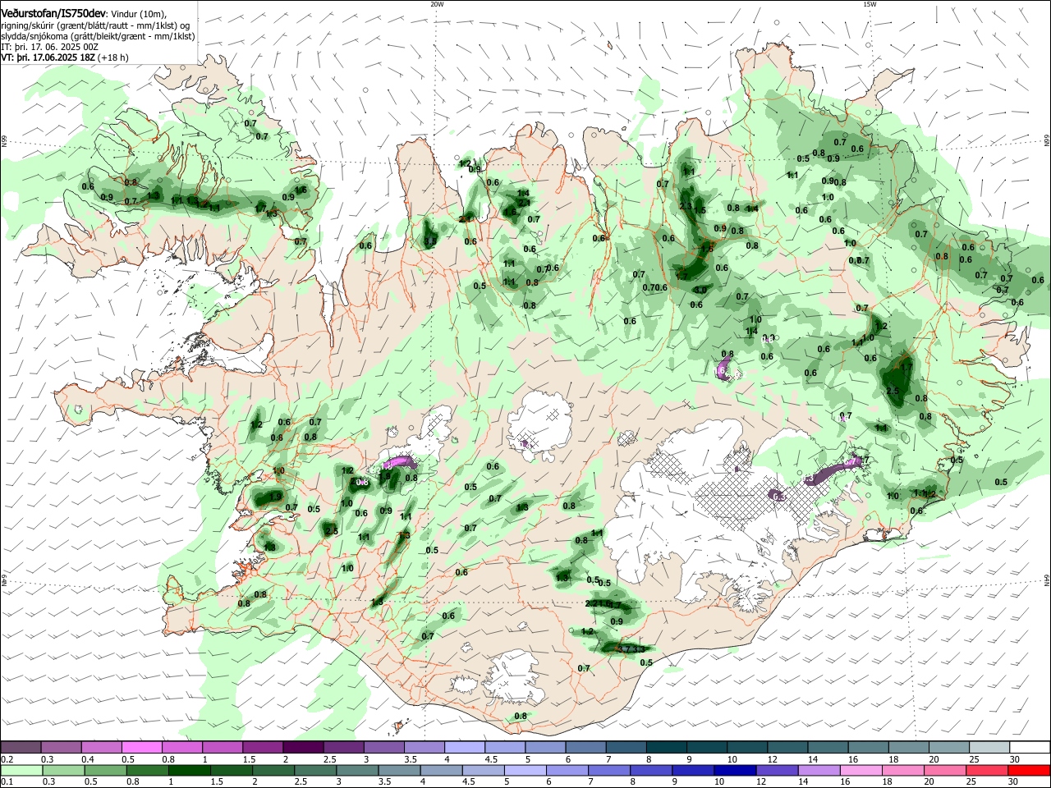Pick the bright red 30 rain swatch
This screenshot has width=1051, height=788.
(x=1030, y=770)
